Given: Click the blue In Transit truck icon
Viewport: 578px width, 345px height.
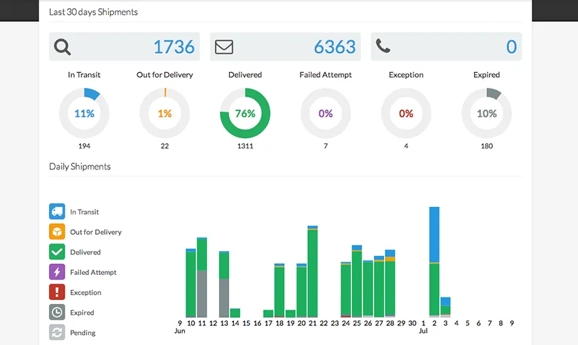Looking at the screenshot, I should [x=56, y=212].
